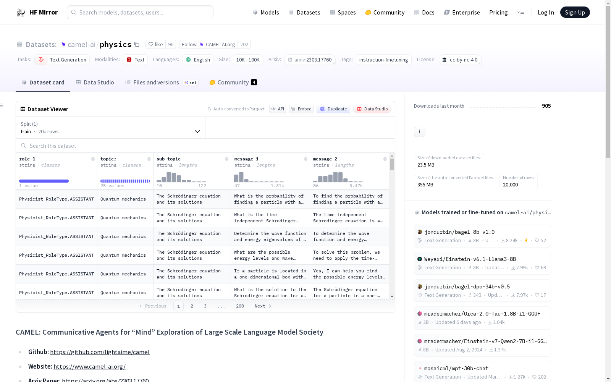Open the Auto-converted to Parquet link
Screen dimensions: 611x382
click(239, 109)
